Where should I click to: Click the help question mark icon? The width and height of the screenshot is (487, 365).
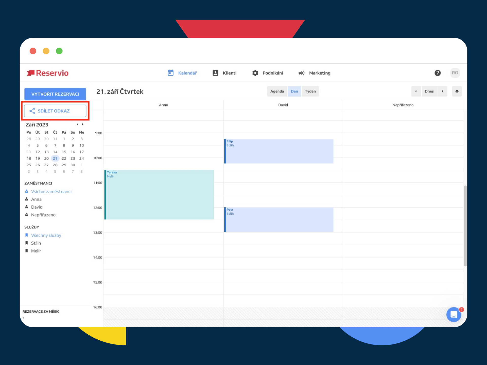click(438, 73)
